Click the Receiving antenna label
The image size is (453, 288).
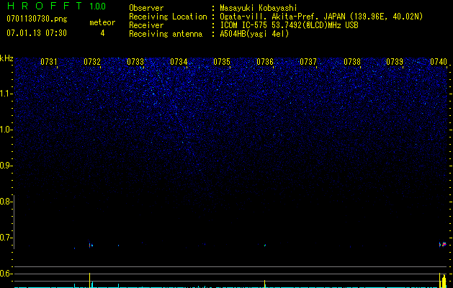(166, 34)
